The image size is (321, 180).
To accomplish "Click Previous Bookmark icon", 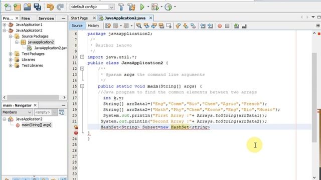I will click(x=179, y=25).
